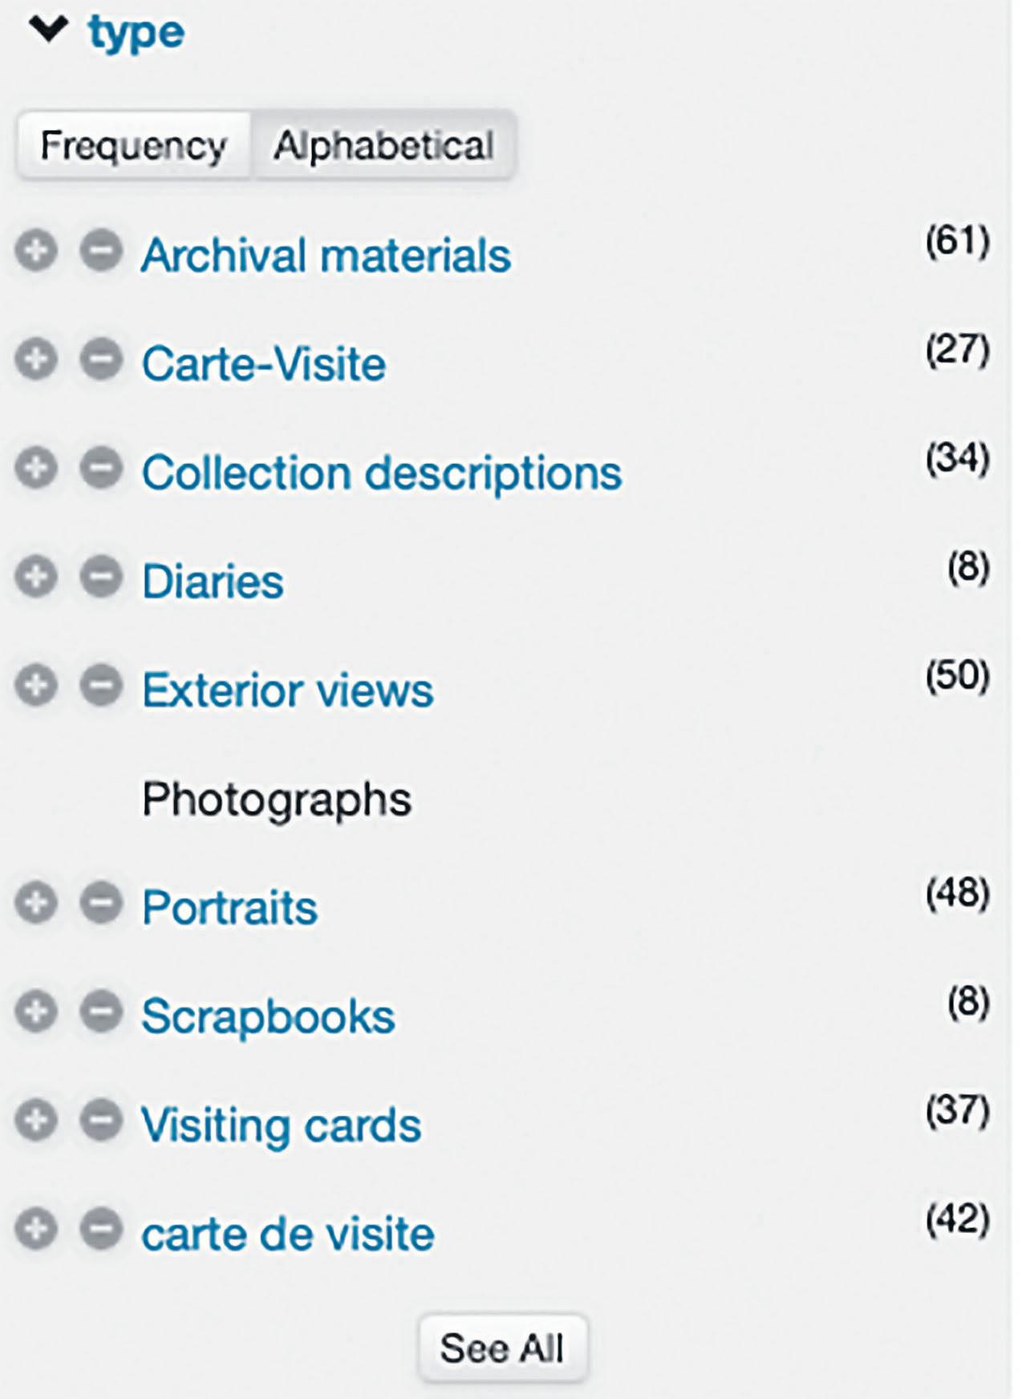Image resolution: width=1022 pixels, height=1399 pixels.
Task: Add Diaries facet via plus icon
Action: coord(36,577)
